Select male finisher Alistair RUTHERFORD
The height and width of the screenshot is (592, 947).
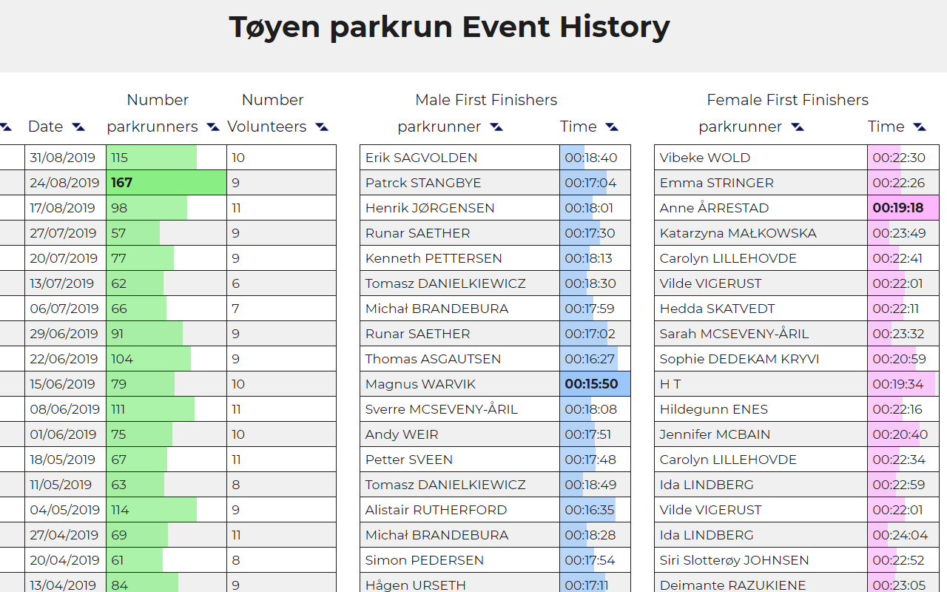(x=436, y=510)
